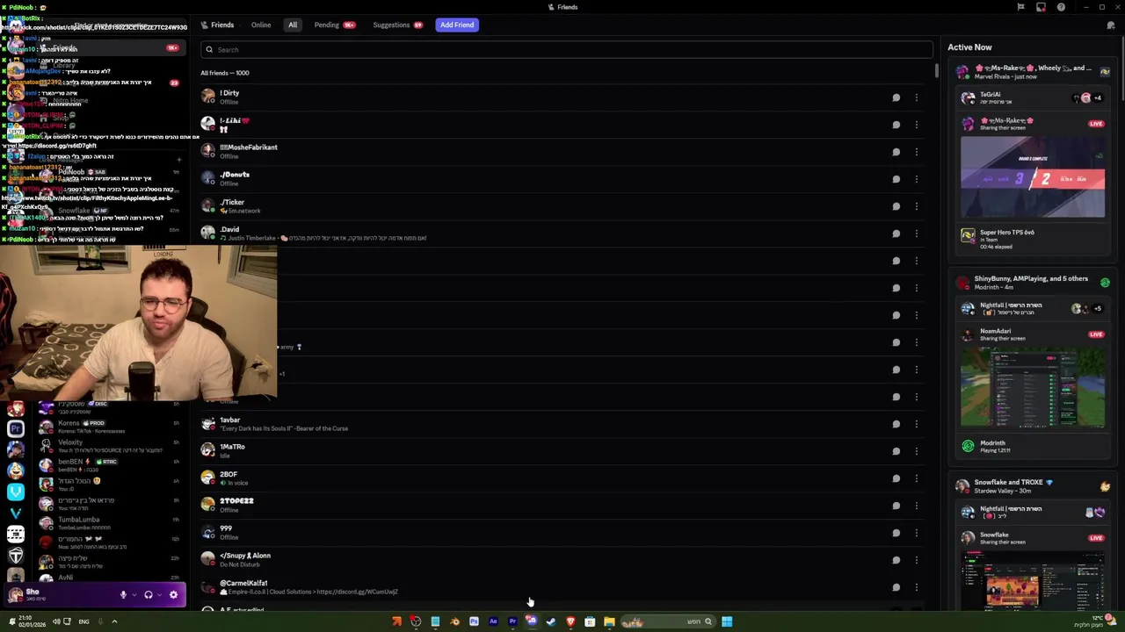Open more options for 2TOPEZZ

[916, 506]
